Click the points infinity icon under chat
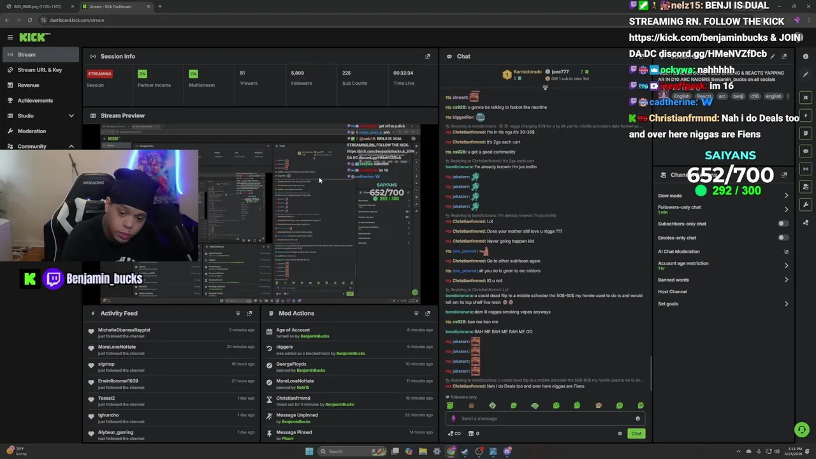This screenshot has width=816, height=459. click(x=454, y=433)
